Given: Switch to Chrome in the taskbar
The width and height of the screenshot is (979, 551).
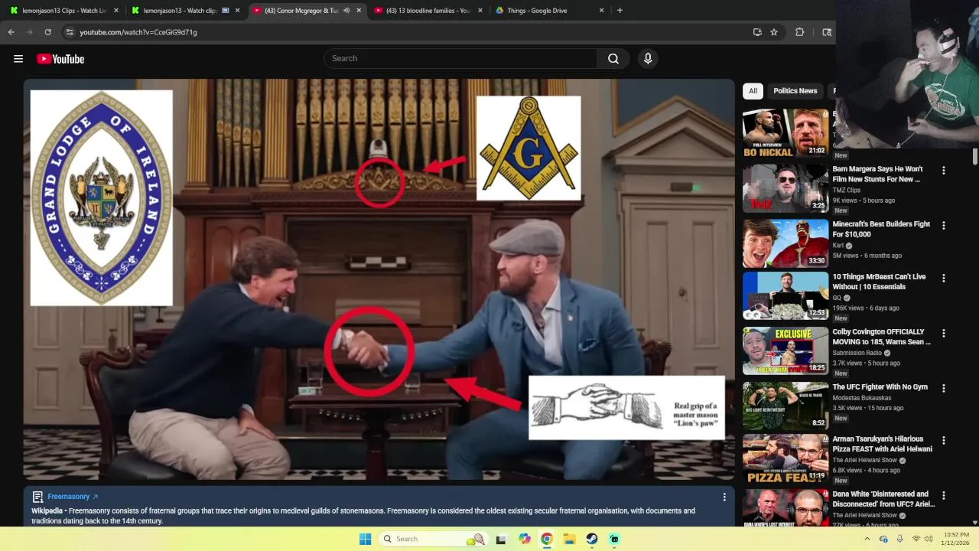Looking at the screenshot, I should [547, 539].
